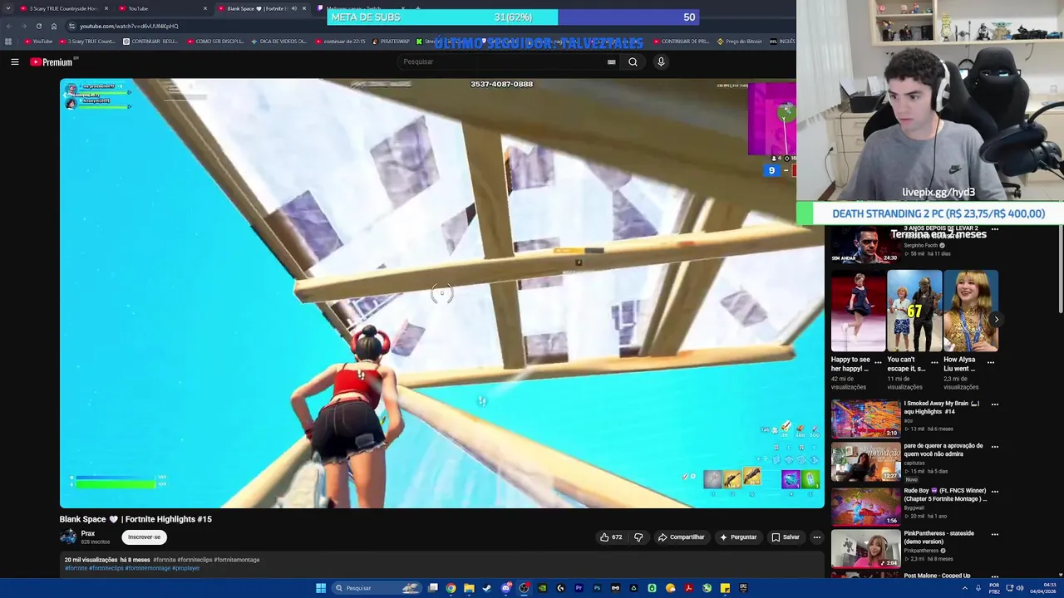This screenshot has height=598, width=1064.
Task: Open I Smoked Away My Brain thumbnail
Action: [865, 419]
